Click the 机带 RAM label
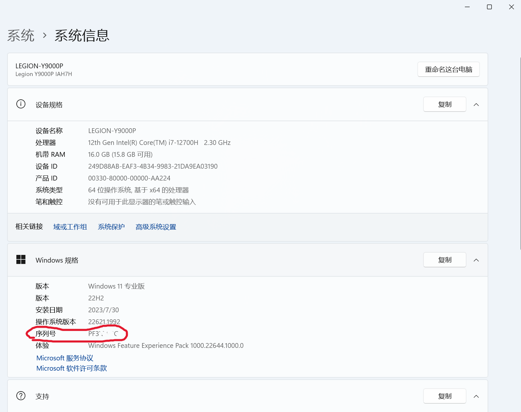 (x=50, y=155)
